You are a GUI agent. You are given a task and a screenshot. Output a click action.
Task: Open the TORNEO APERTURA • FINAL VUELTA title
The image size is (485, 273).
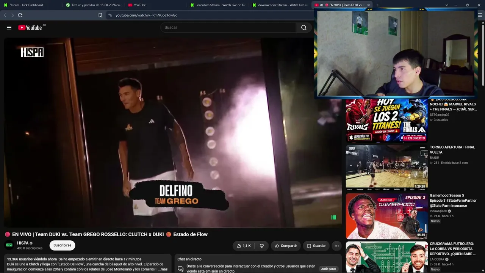pos(452,149)
